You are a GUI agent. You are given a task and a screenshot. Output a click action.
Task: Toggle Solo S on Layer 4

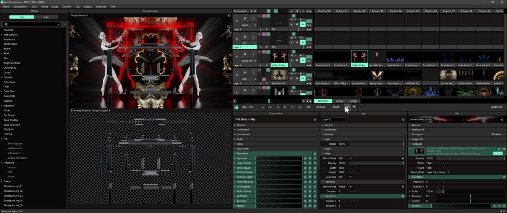click(253, 54)
